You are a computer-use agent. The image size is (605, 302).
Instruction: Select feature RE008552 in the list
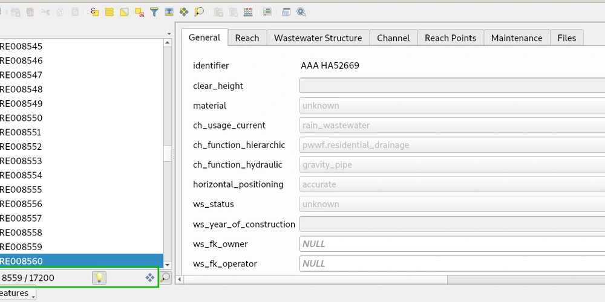[x=21, y=147]
